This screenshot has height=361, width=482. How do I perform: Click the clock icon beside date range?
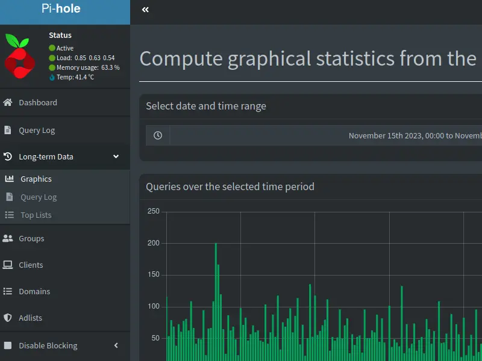coord(158,135)
